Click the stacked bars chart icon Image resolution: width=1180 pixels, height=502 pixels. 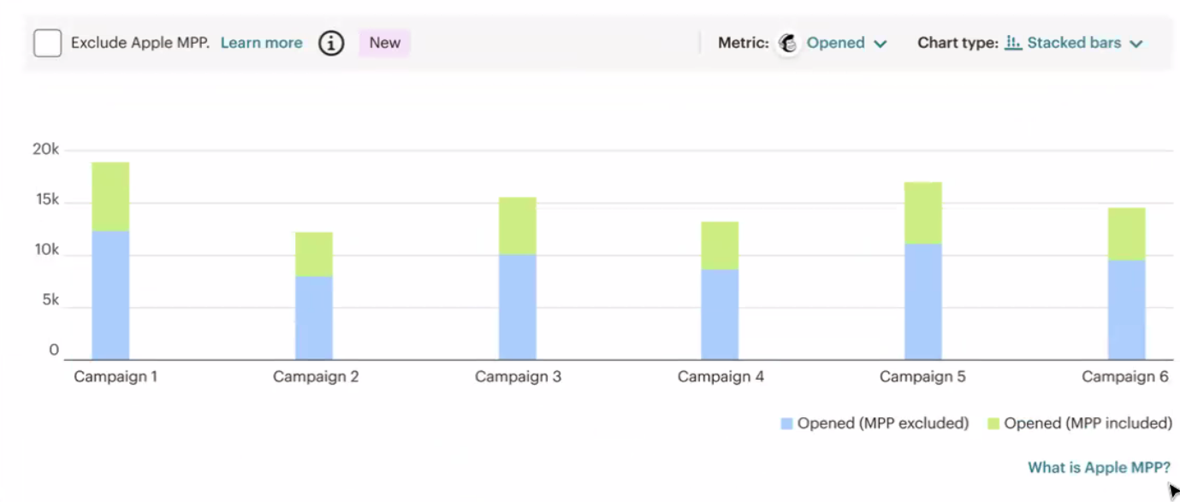[x=1013, y=43]
